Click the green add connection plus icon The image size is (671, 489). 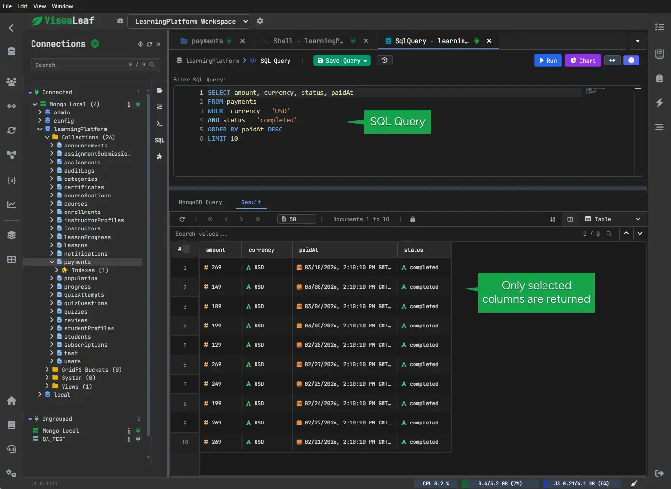(95, 44)
